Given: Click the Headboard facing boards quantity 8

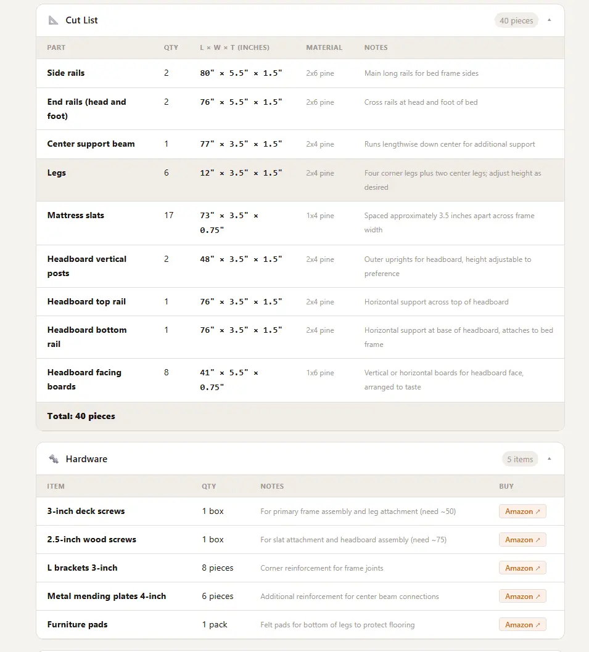Looking at the screenshot, I should coord(166,372).
